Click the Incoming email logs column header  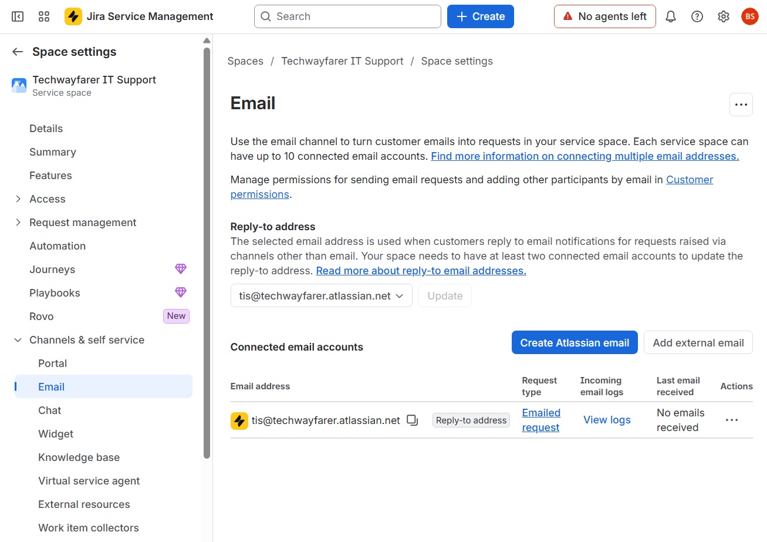coord(602,386)
